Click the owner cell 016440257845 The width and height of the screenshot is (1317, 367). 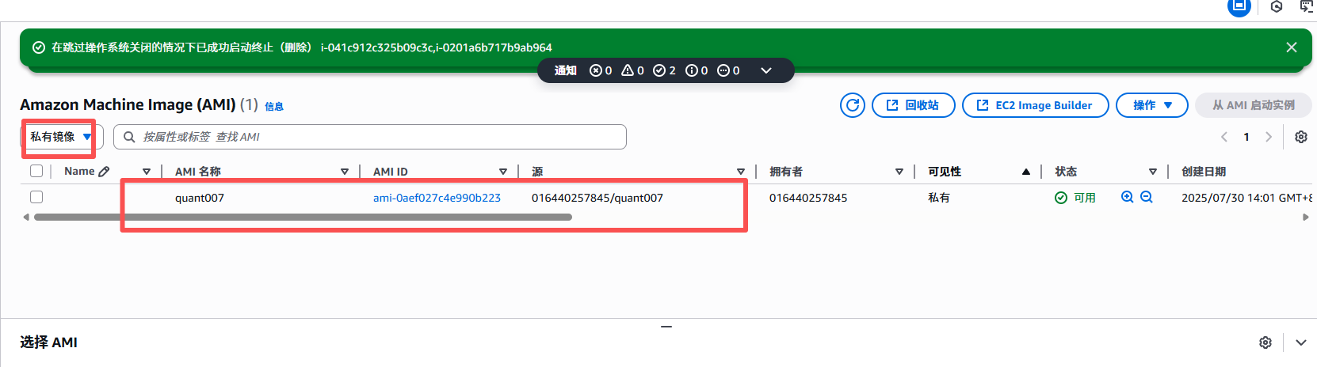[x=808, y=198]
